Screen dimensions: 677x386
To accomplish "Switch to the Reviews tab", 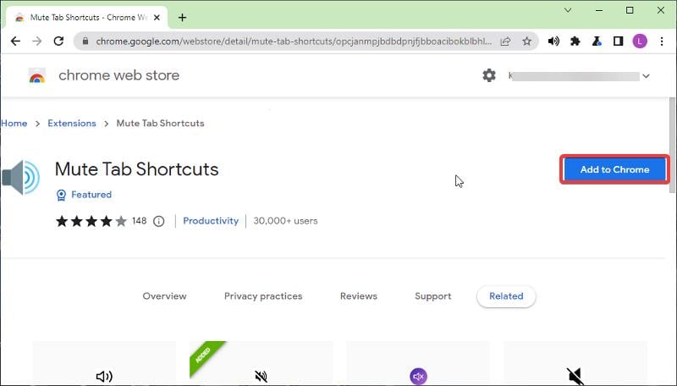I will click(358, 296).
